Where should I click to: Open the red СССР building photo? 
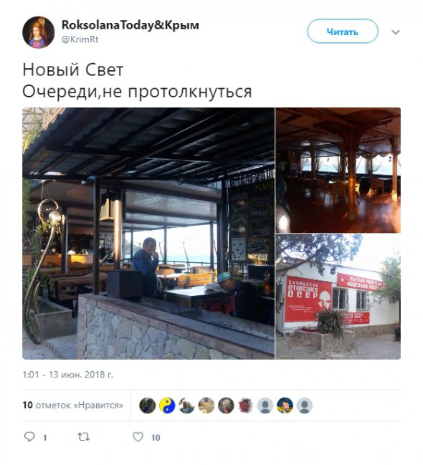click(338, 297)
